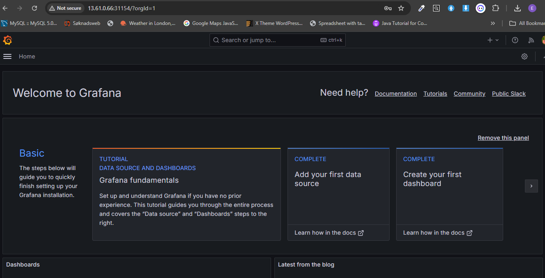This screenshot has width=545, height=278.
Task: Click the eyedropper extension icon
Action: click(421, 8)
